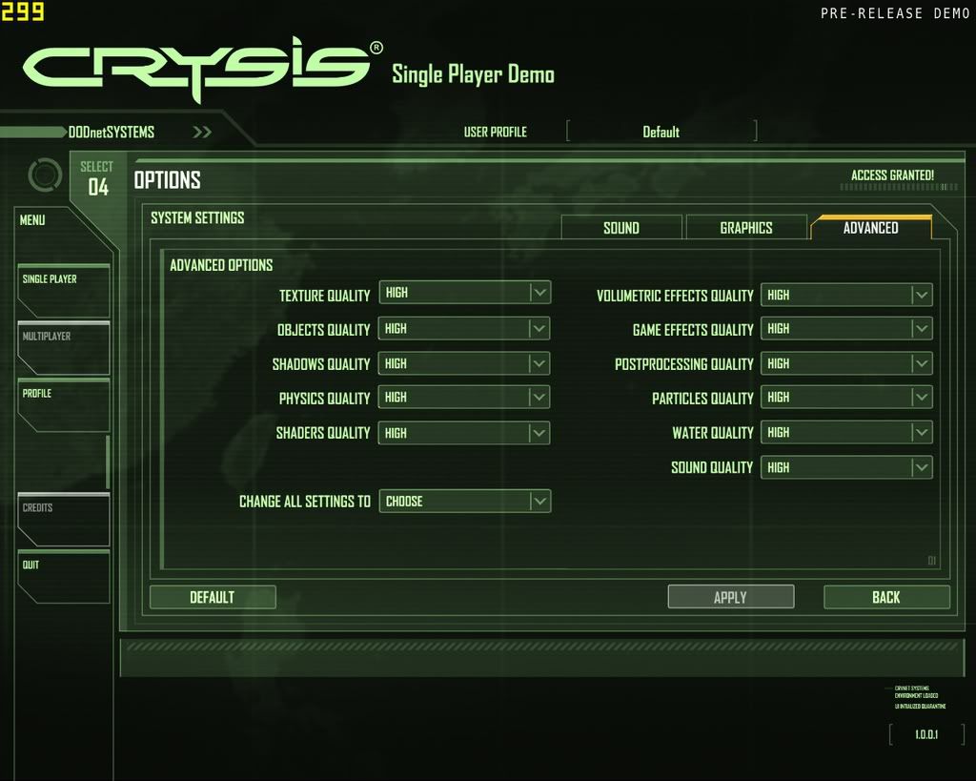Click the Advanced Options heading

[221, 265]
